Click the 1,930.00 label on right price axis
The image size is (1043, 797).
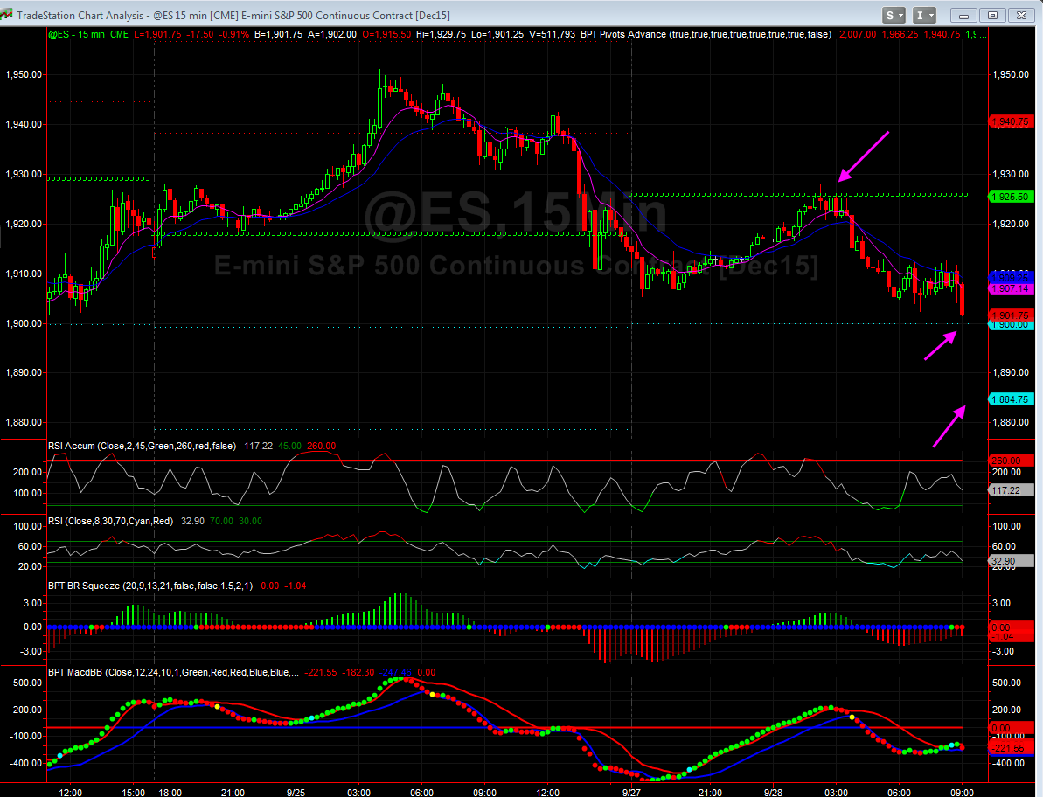coord(1011,174)
